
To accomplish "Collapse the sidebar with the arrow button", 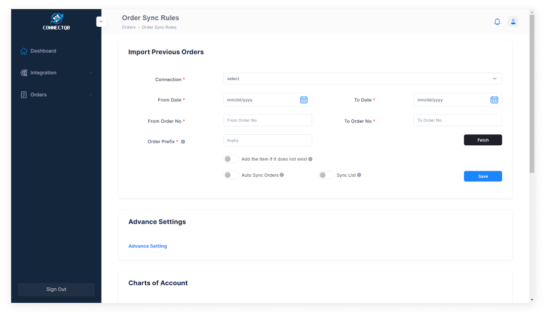I will (x=101, y=22).
